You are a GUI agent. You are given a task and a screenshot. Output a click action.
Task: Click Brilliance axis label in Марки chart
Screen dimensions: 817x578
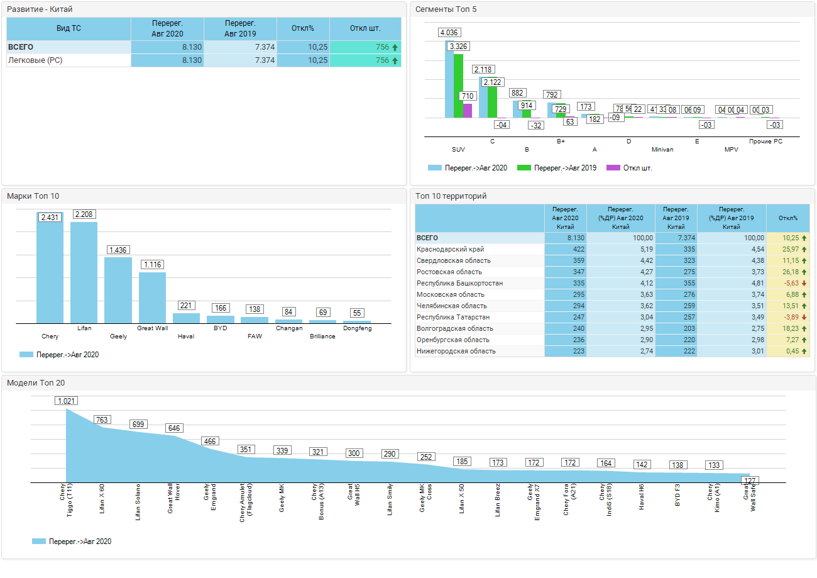click(322, 336)
